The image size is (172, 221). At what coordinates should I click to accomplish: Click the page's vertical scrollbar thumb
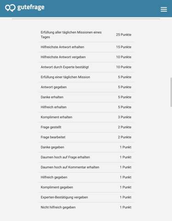pos(171,92)
